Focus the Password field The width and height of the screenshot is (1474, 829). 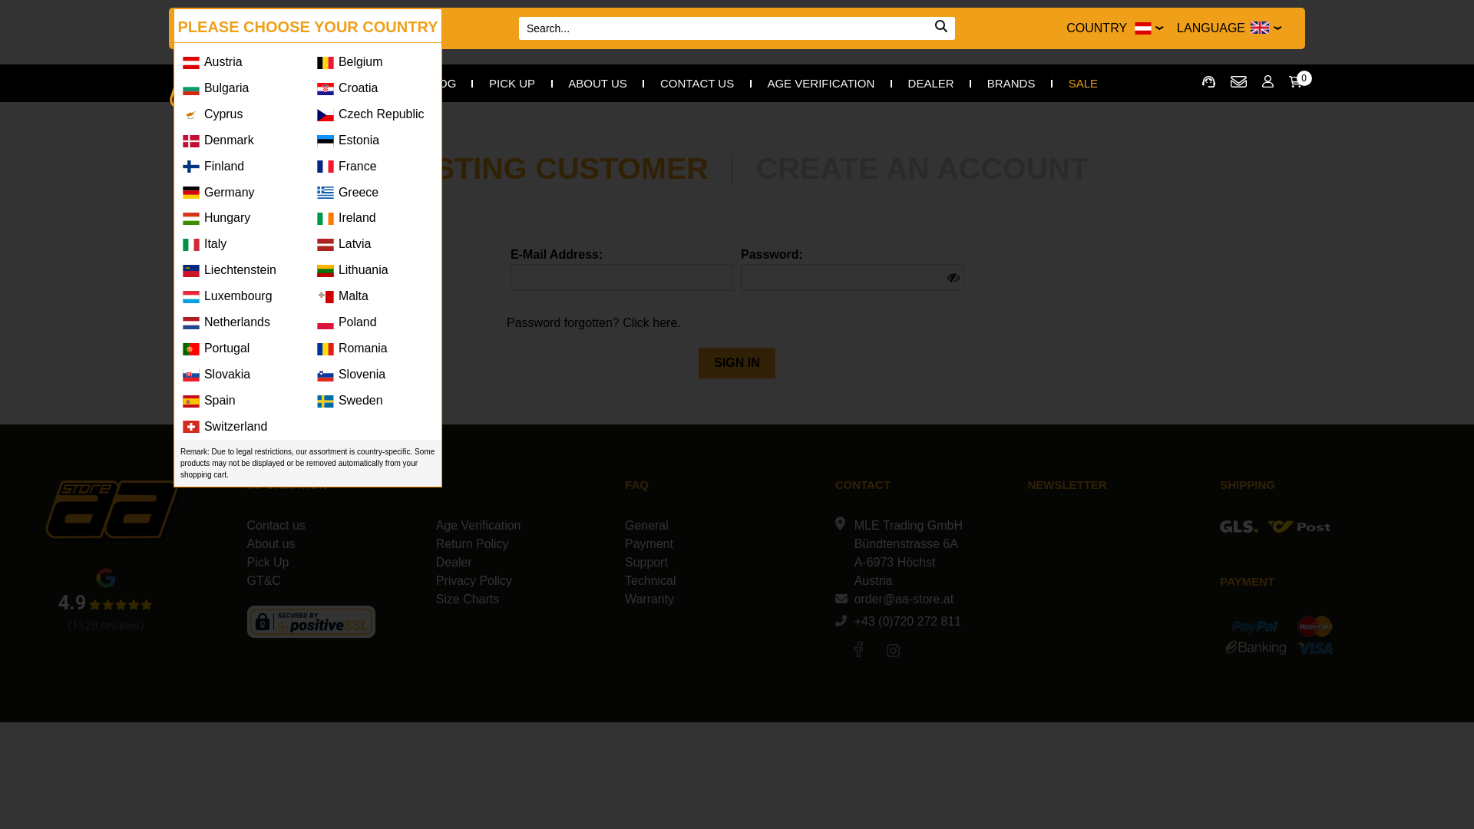coord(852,278)
